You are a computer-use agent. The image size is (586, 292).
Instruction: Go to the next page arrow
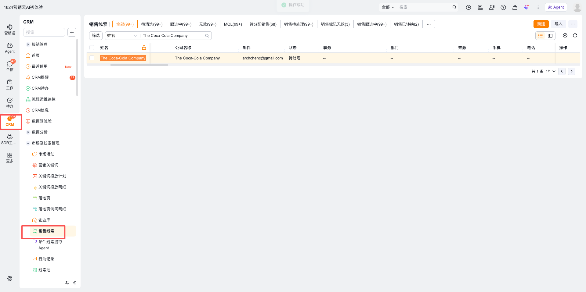click(x=572, y=71)
